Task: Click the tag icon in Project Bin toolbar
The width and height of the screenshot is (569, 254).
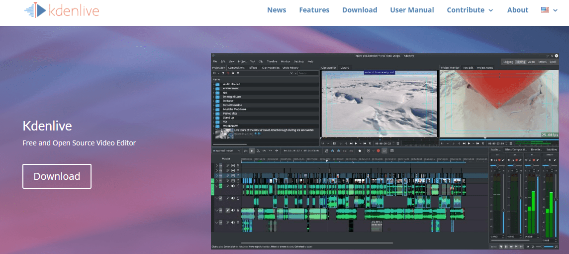Action: pos(233,73)
